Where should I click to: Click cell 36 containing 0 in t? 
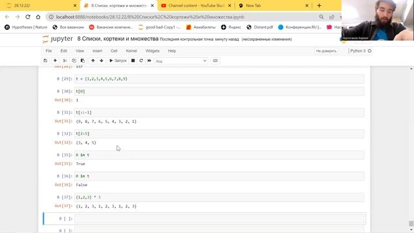tap(219, 176)
